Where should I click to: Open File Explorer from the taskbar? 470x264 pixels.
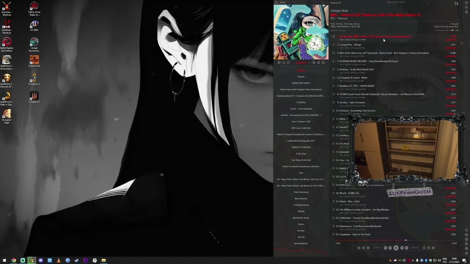[x=104, y=260]
